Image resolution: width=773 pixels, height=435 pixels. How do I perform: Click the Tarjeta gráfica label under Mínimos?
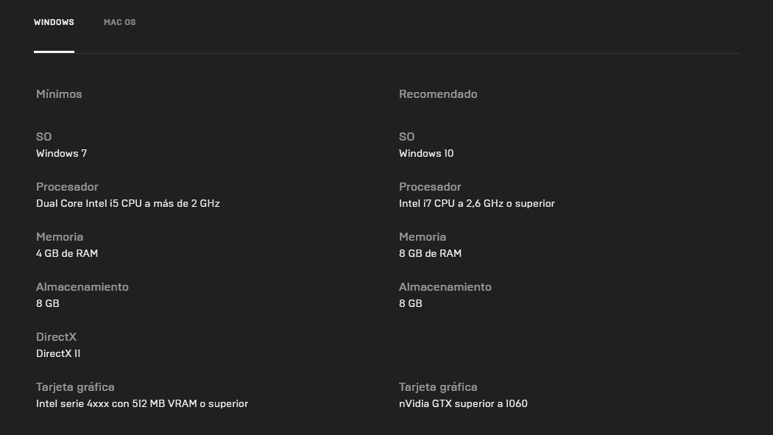tap(75, 387)
